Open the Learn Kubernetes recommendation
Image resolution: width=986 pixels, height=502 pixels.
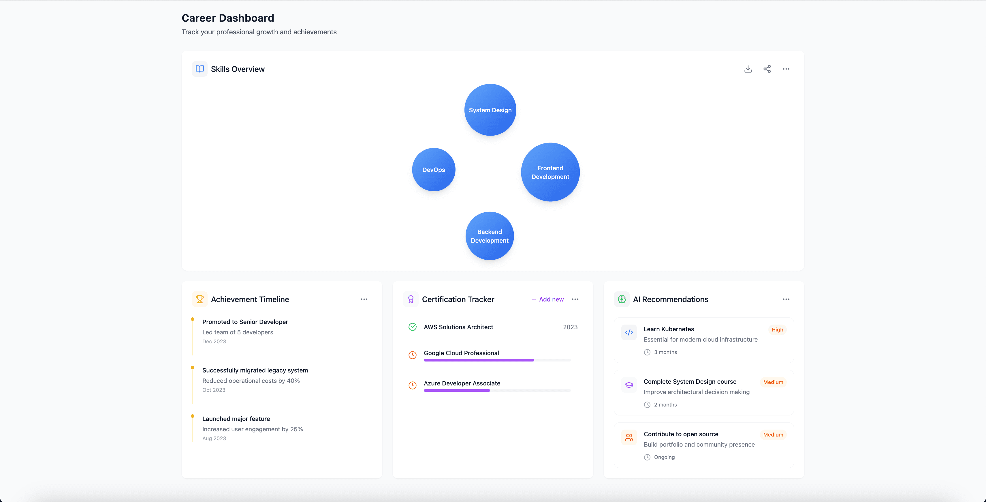point(703,340)
